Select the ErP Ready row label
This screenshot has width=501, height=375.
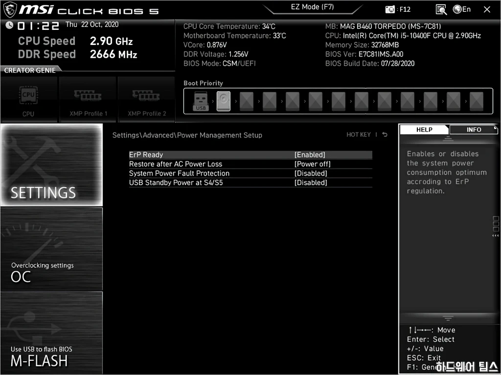[146, 154]
